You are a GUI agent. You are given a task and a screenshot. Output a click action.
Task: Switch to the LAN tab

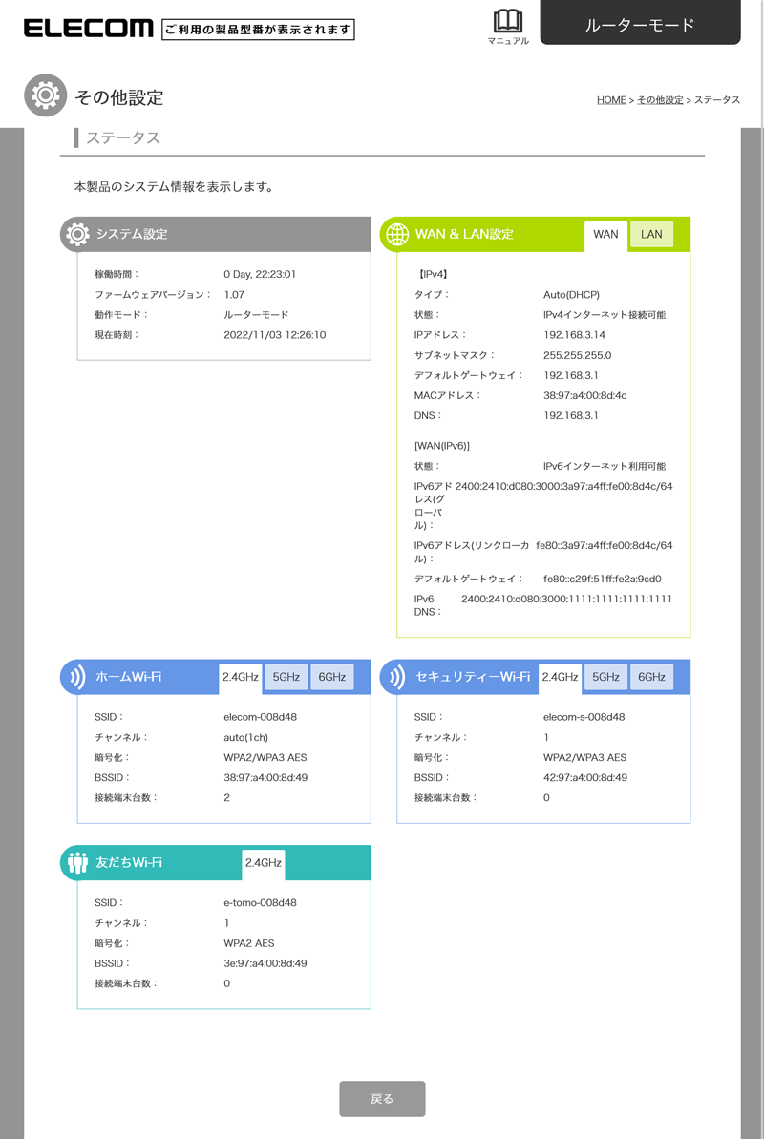tap(651, 234)
